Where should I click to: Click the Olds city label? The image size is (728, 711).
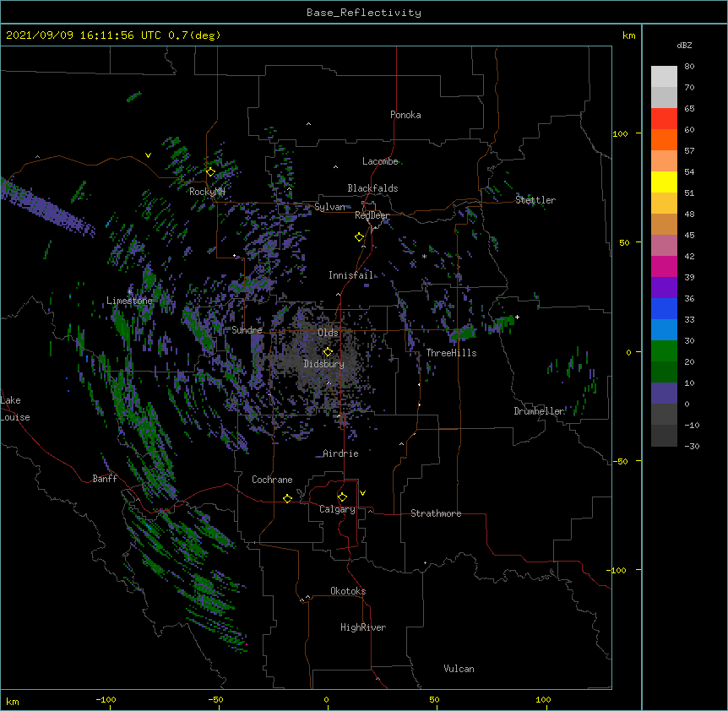[x=328, y=333]
